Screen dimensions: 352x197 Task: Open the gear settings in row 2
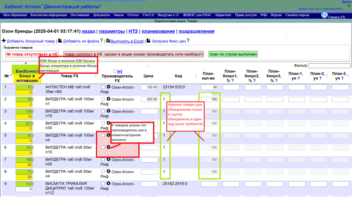point(108,99)
